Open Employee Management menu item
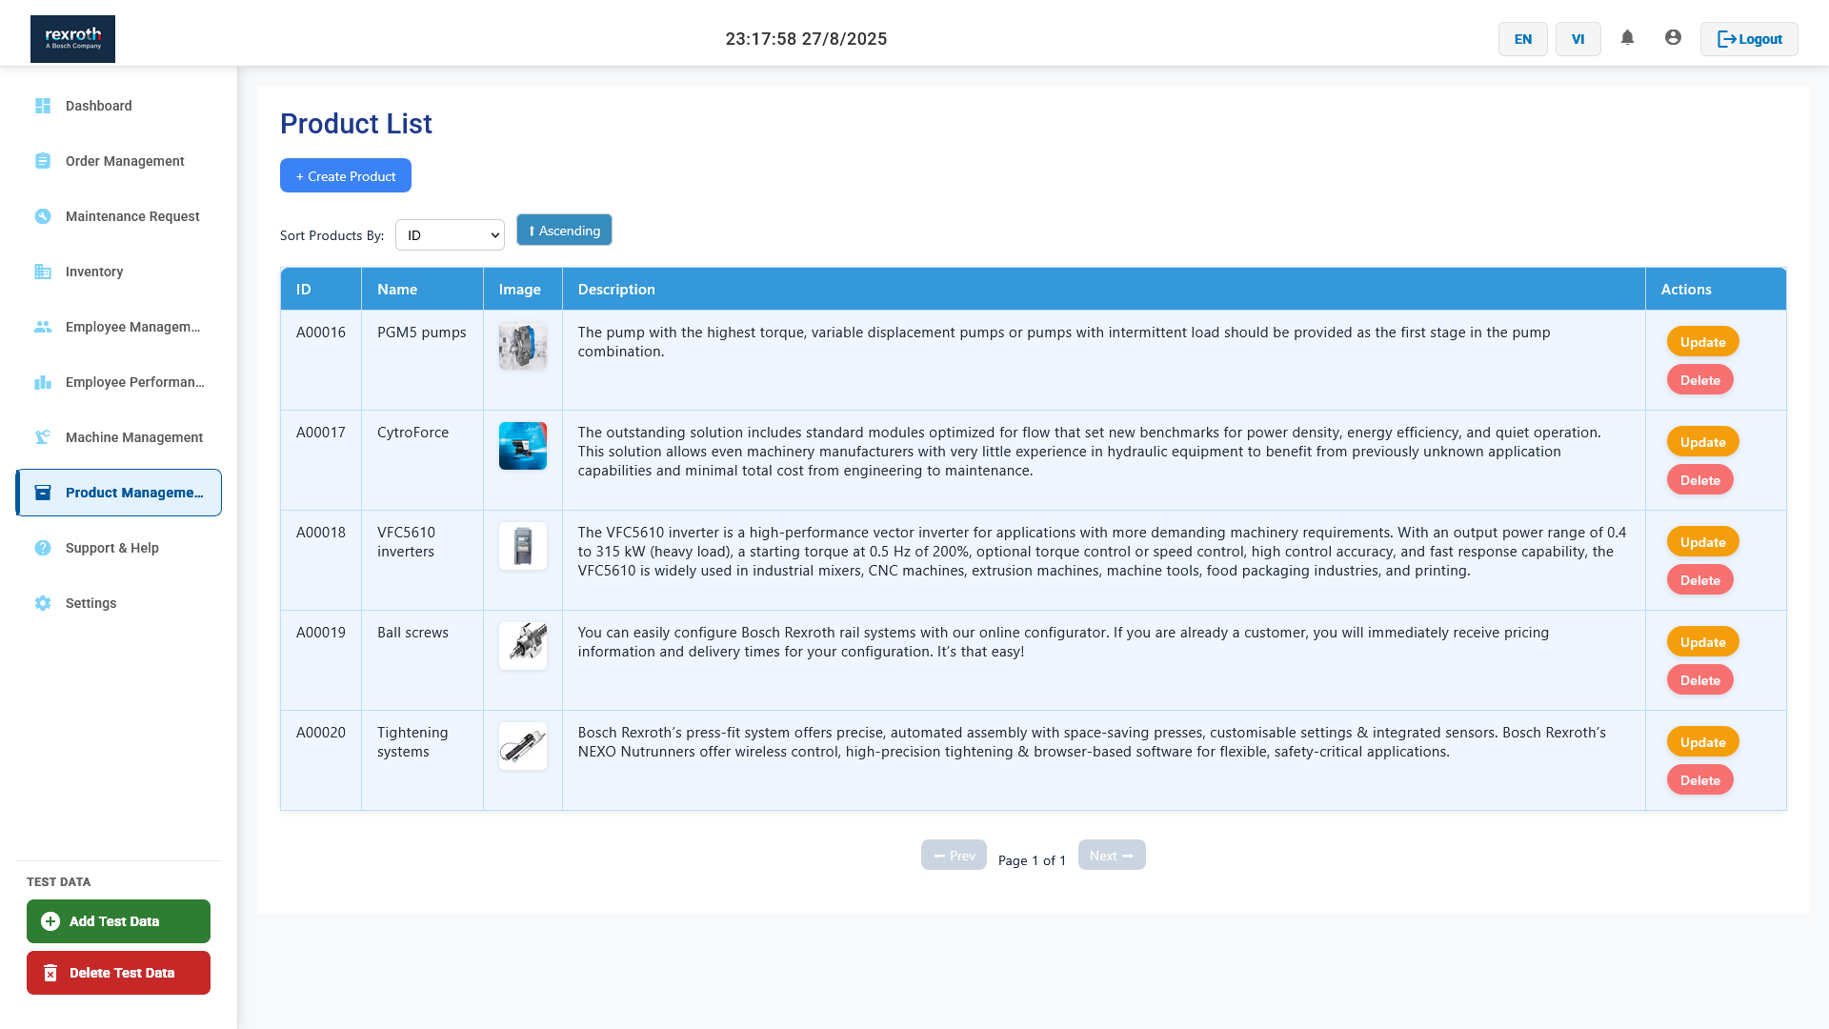 tap(132, 327)
